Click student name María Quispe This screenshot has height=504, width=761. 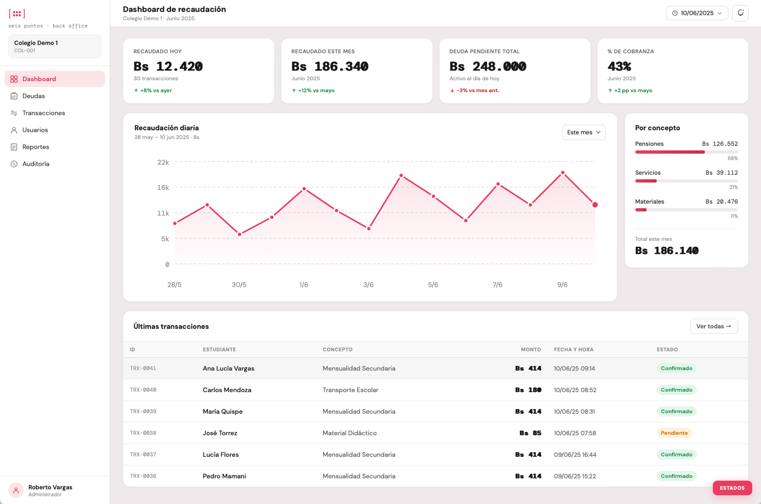click(x=223, y=411)
